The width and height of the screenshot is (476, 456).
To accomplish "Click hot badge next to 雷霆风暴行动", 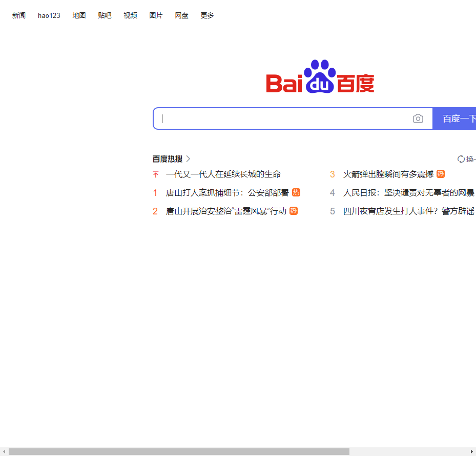I will click(x=294, y=211).
